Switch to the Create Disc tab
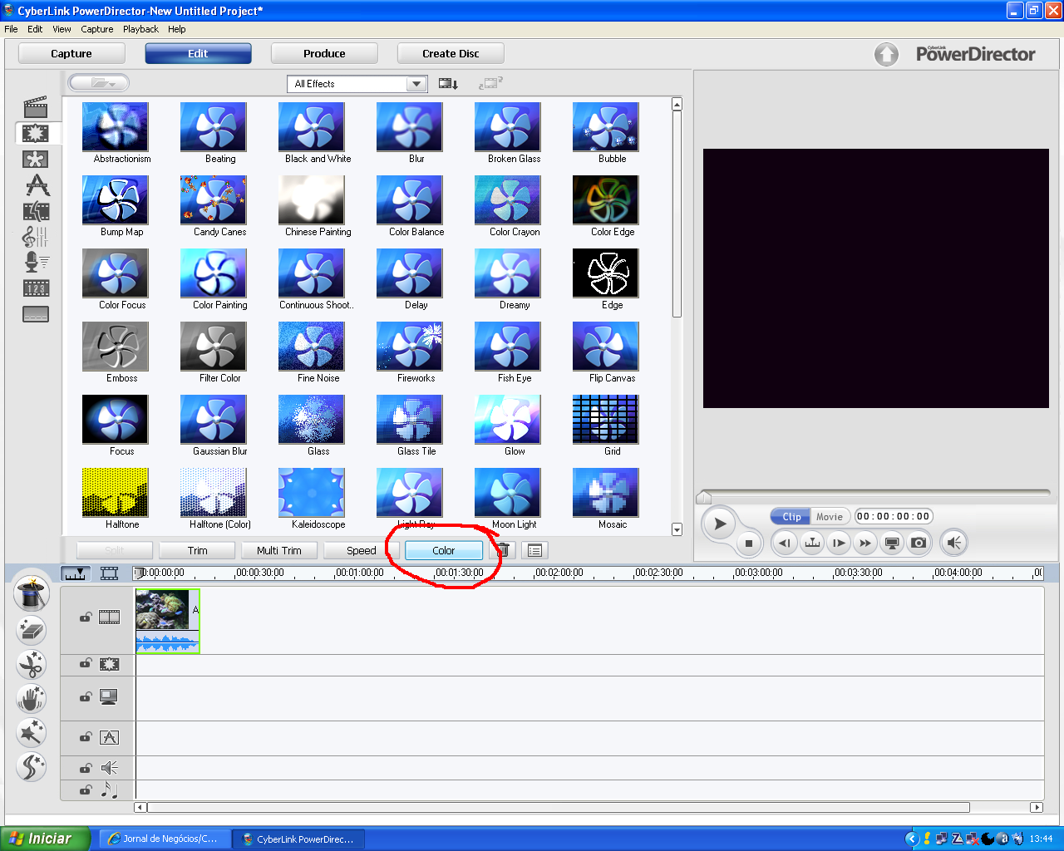The image size is (1064, 851). pyautogui.click(x=451, y=53)
